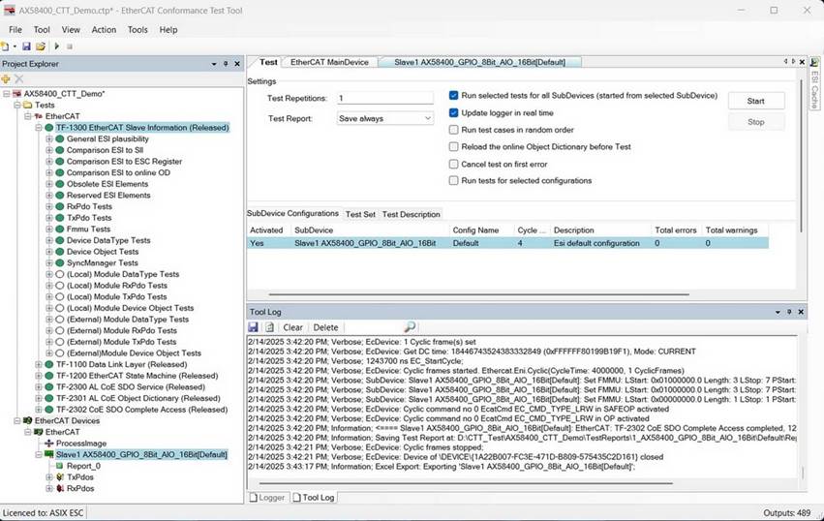824x521 pixels.
Task: Close the Tool Log panel
Action: click(x=801, y=312)
